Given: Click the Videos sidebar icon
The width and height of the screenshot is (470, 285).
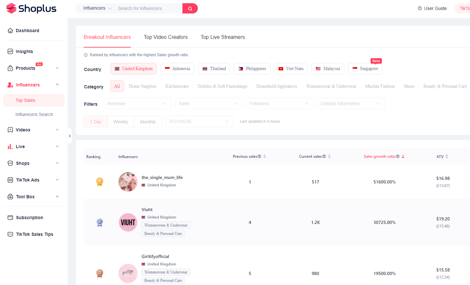Looking at the screenshot, I should click(x=10, y=130).
